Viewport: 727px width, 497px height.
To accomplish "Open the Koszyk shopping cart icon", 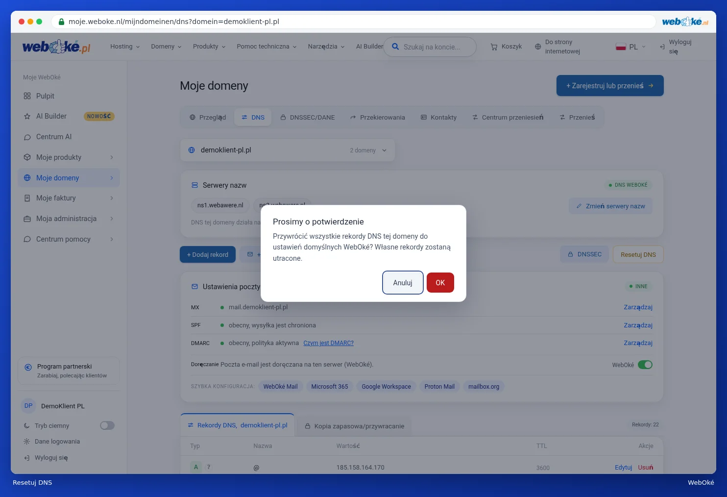I will point(494,47).
